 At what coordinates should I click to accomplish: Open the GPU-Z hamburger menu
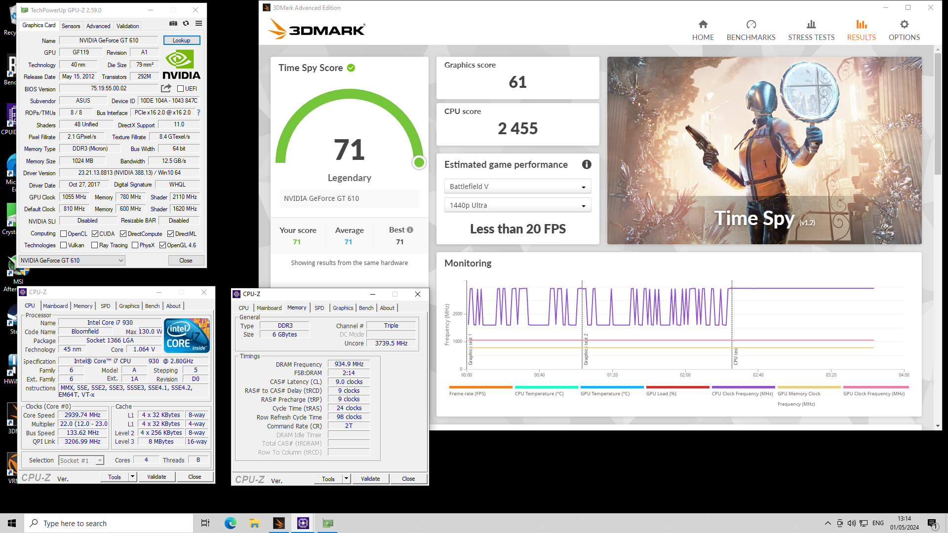(198, 23)
